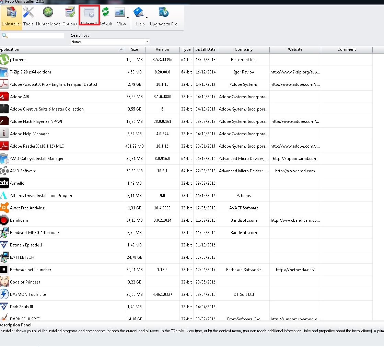Sort by Website column header

295,49
